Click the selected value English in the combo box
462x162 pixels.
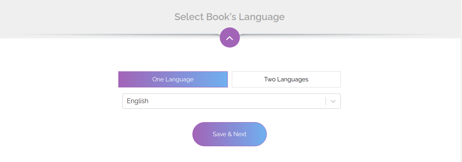(x=138, y=101)
